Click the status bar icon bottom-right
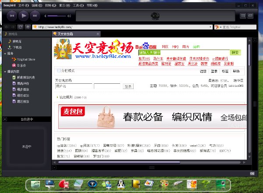The height and width of the screenshot is (193, 263). click(252, 174)
